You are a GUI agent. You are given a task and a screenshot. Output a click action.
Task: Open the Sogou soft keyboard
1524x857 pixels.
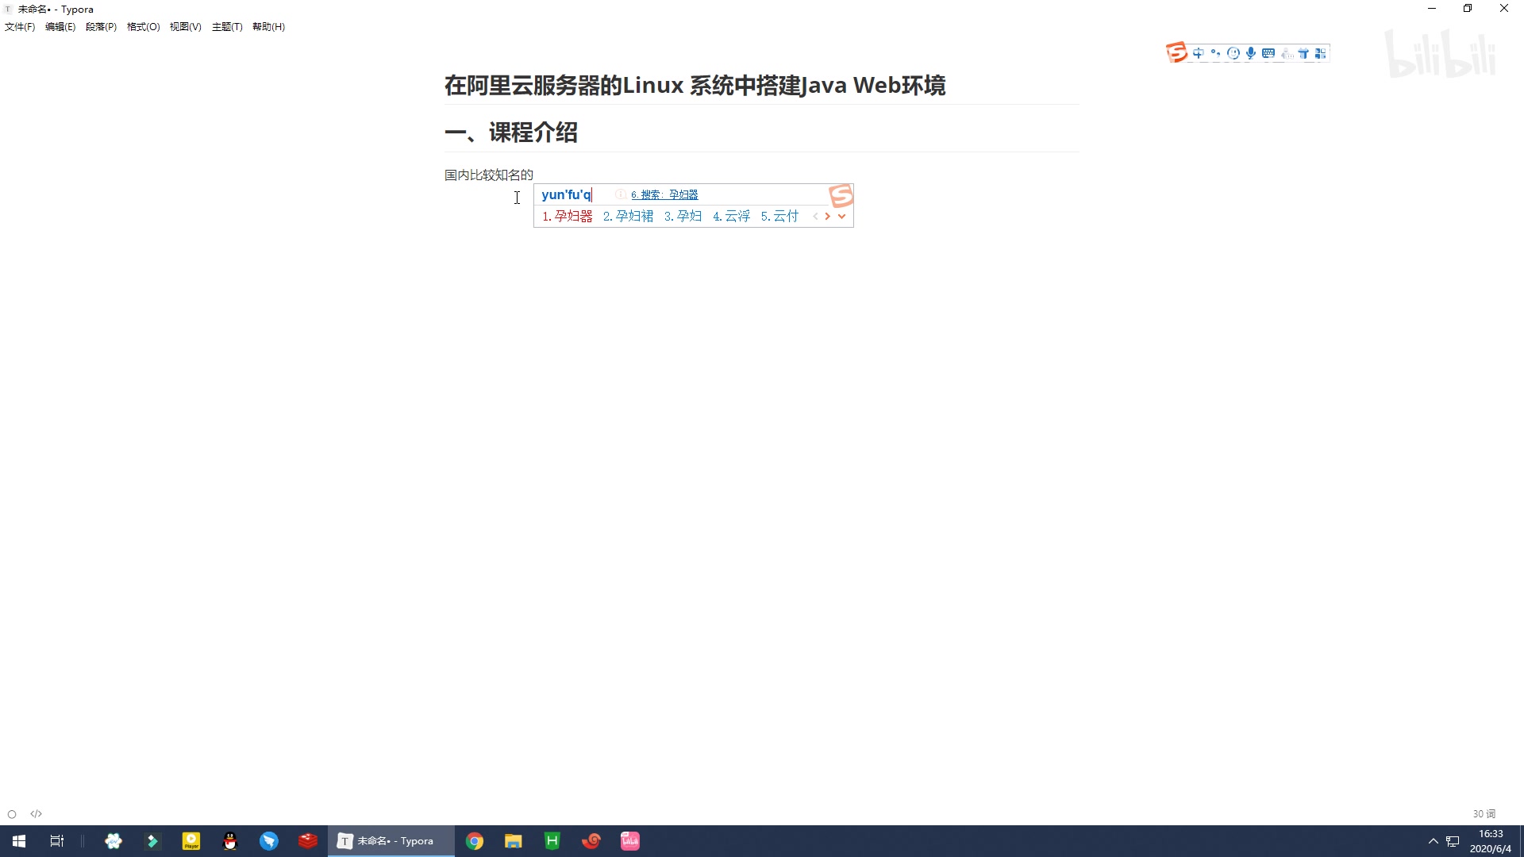tap(1268, 53)
